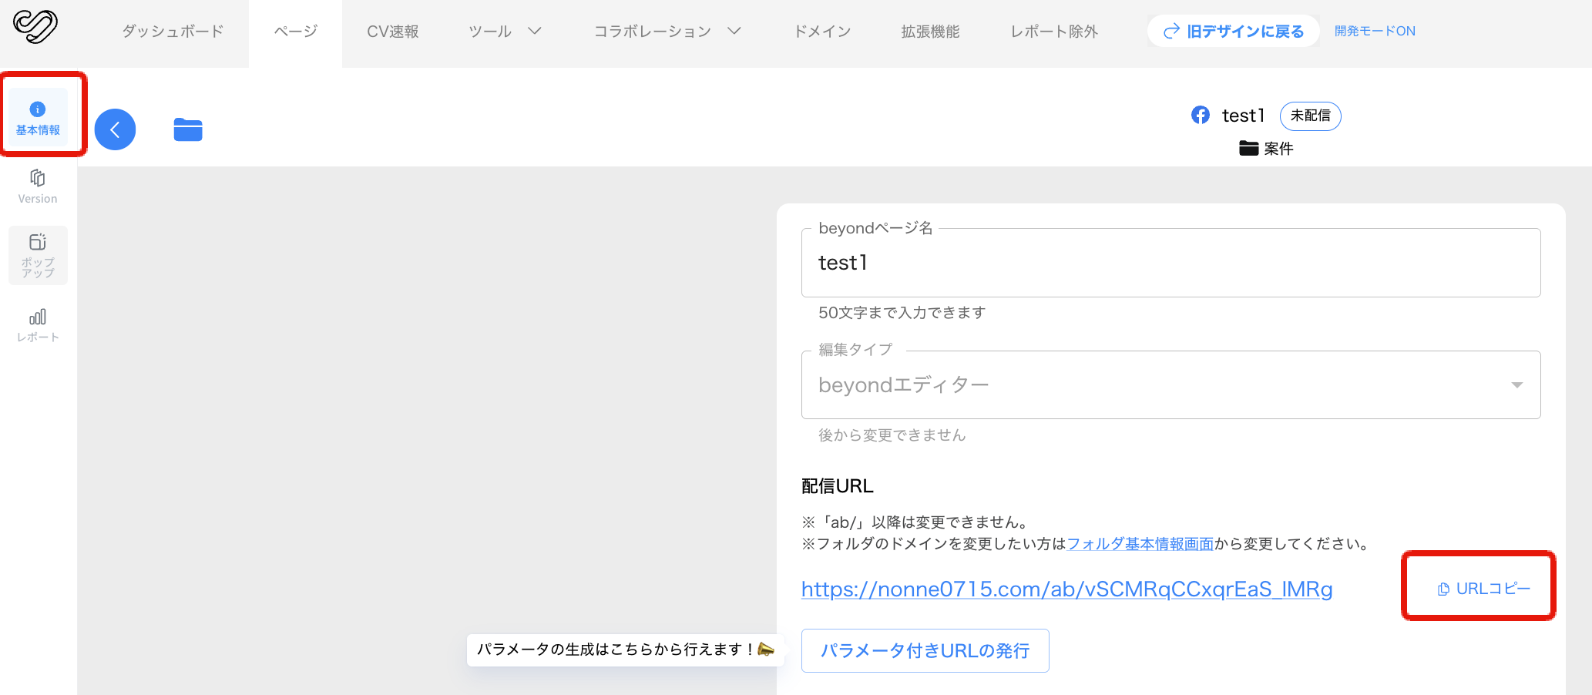1592x695 pixels.
Task: Click the beyond logo icon
Action: coord(35,27)
